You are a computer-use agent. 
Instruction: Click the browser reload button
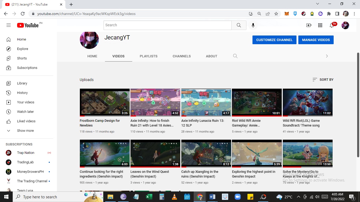[x=23, y=14]
